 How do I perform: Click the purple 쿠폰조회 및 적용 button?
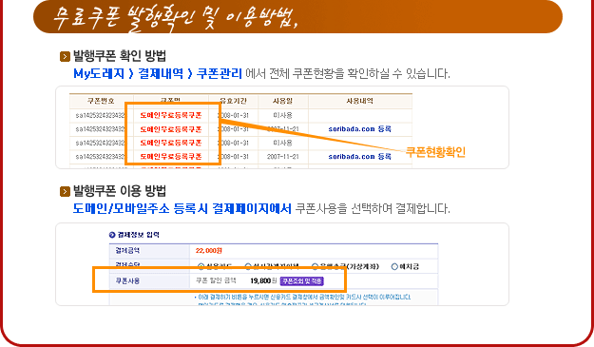pyautogui.click(x=302, y=281)
